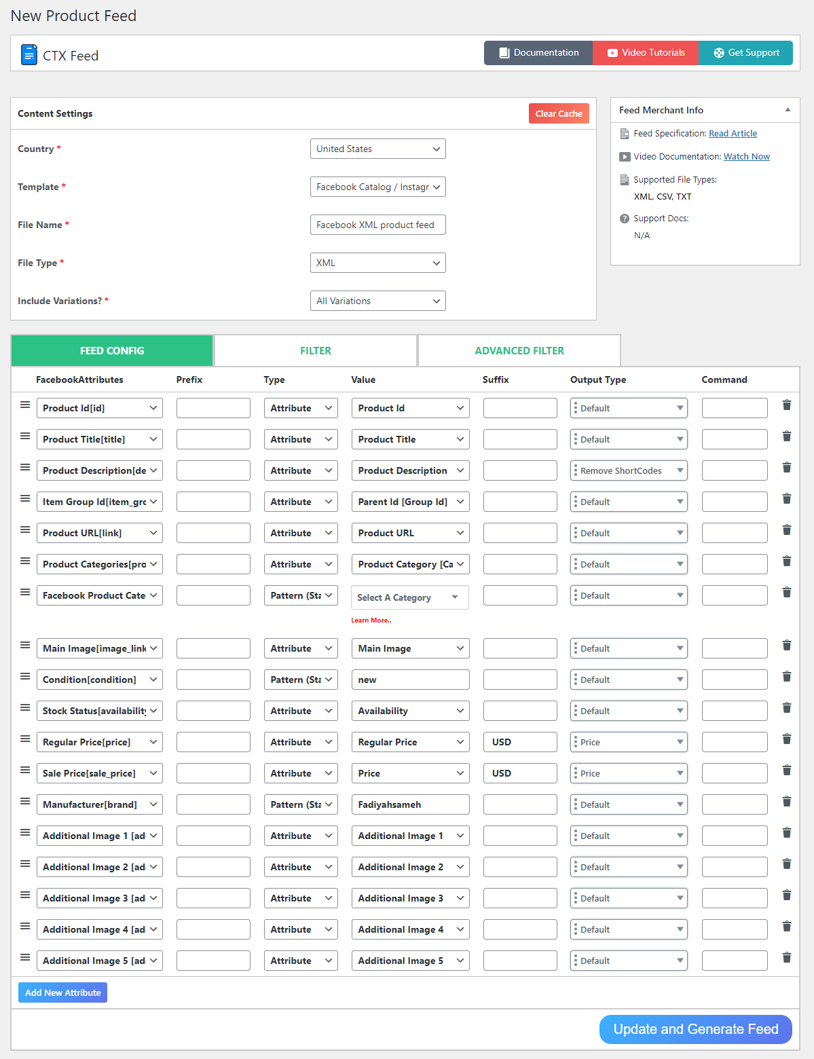Click the Clear Cache button
814x1059 pixels.
pyautogui.click(x=558, y=113)
